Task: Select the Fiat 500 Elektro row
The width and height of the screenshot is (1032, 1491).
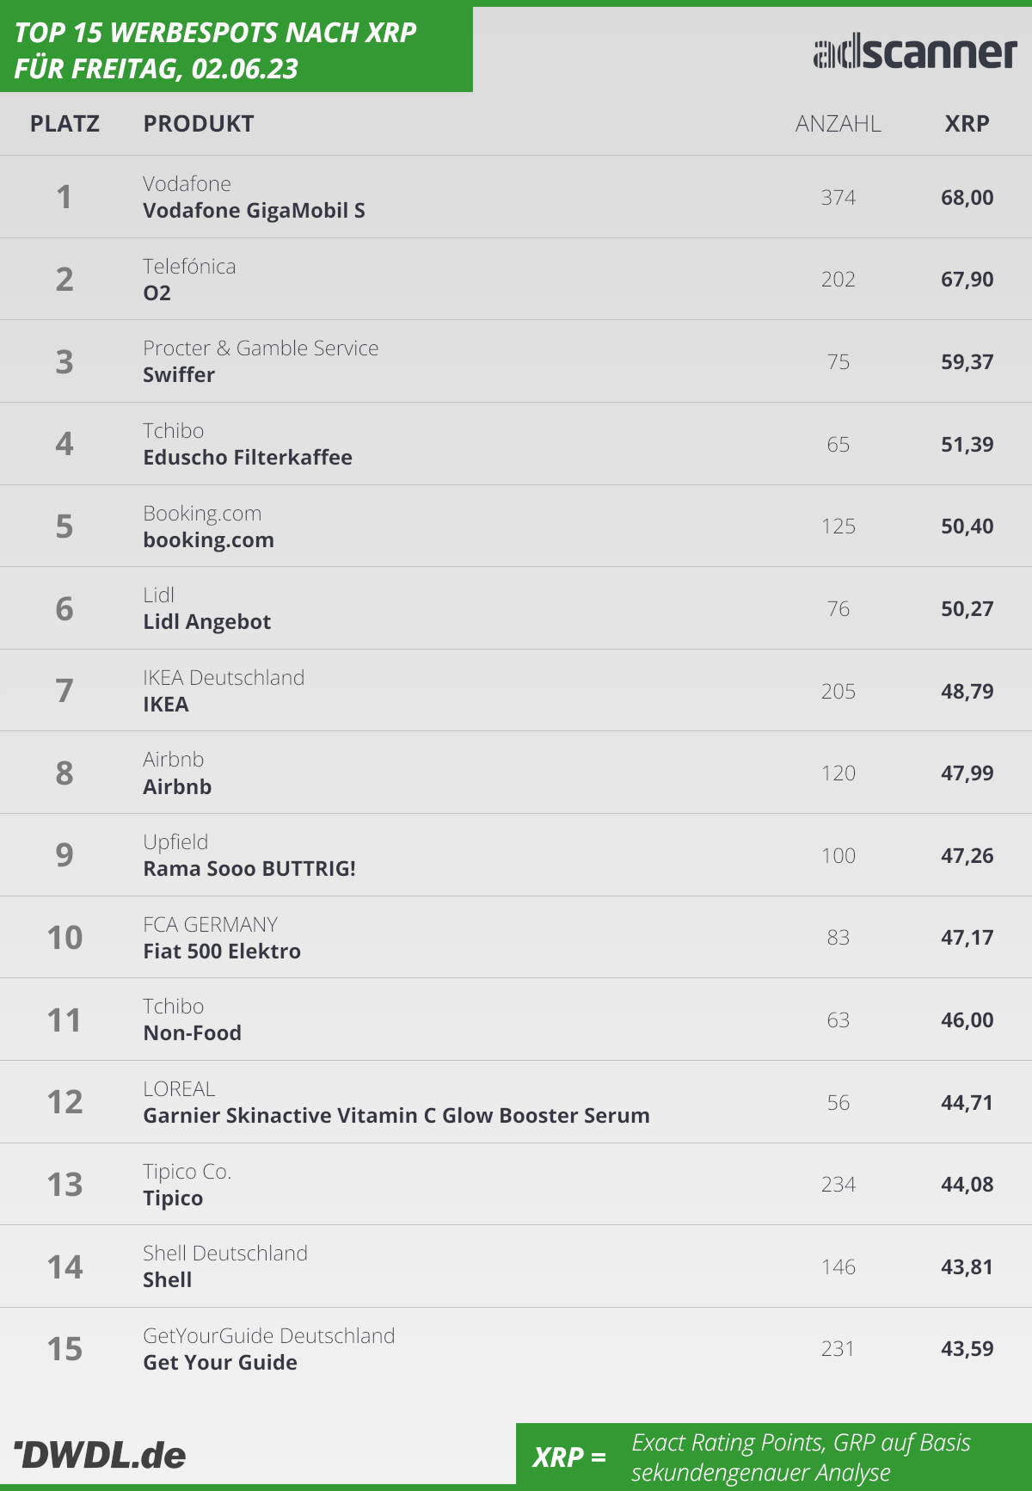Action: pos(516,937)
